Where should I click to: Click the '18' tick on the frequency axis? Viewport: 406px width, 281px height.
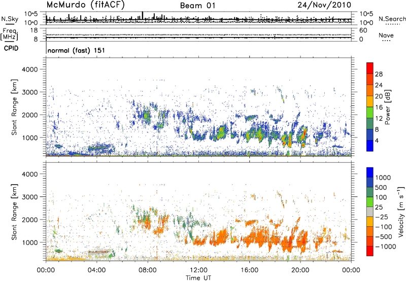coord(34,30)
